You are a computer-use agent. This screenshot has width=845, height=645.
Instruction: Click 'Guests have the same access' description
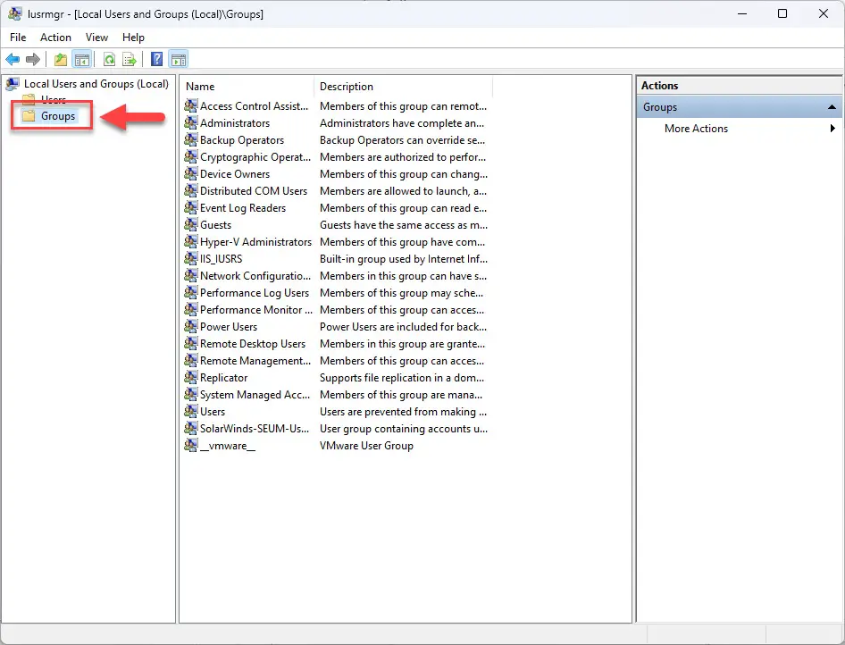tap(404, 225)
